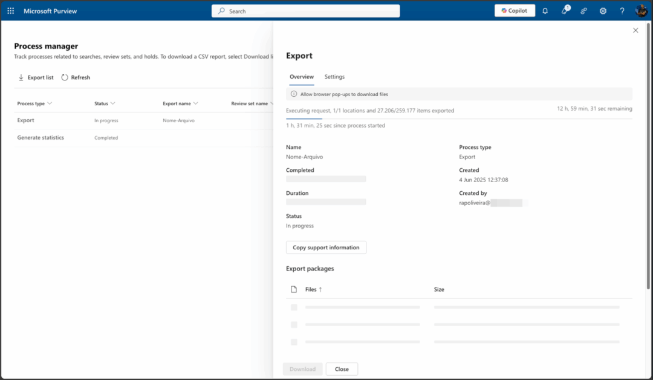Open the settings gear icon
The image size is (653, 380).
pyautogui.click(x=603, y=11)
